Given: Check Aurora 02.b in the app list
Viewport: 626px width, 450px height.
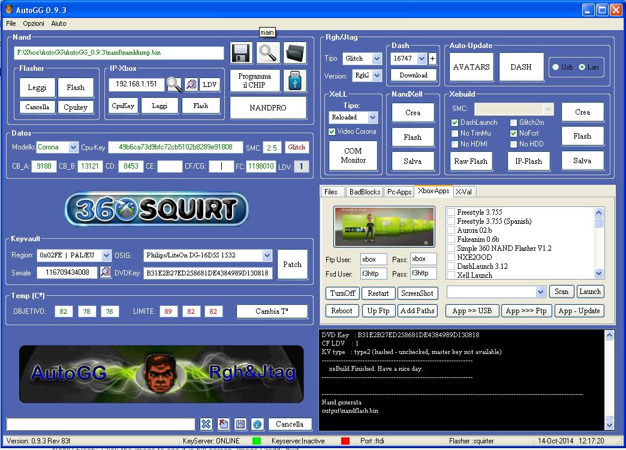Looking at the screenshot, I should (452, 230).
